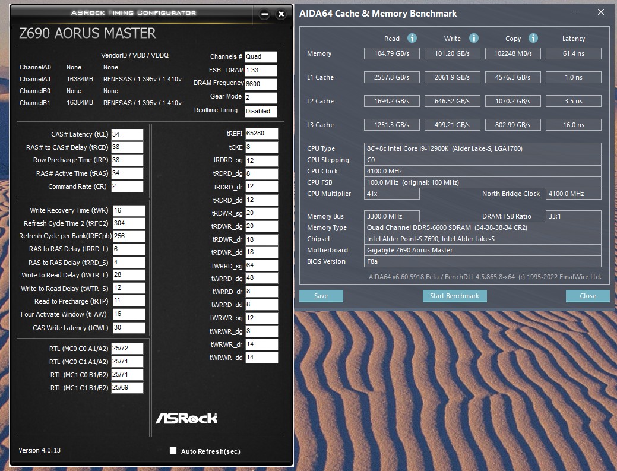Image resolution: width=617 pixels, height=471 pixels.
Task: Click the Close button in AIDA64
Action: tap(587, 296)
